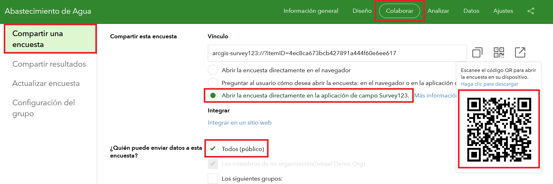This screenshot has height=184, width=553.
Task: Click the 'Más información' link
Action: (435, 95)
